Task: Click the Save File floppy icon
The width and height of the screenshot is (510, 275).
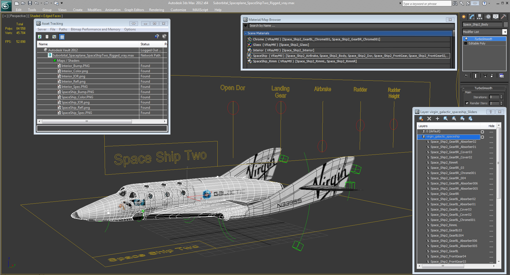Action: tap(30, 3)
